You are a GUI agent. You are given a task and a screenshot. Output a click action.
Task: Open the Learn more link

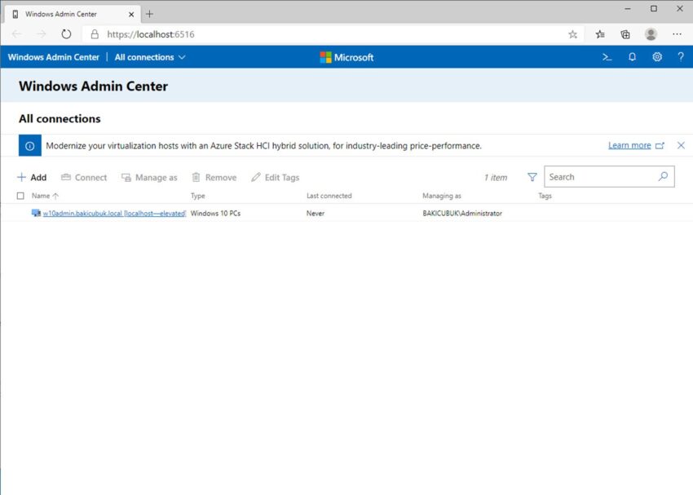[629, 145]
